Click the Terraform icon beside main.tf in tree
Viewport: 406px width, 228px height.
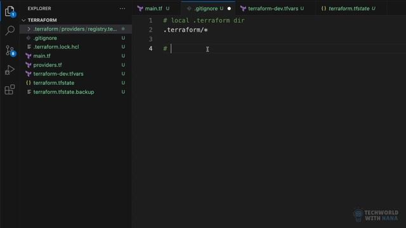29,56
